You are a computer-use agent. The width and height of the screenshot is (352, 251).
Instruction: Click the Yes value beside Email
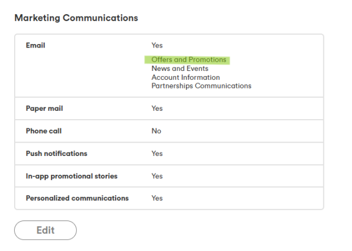157,45
